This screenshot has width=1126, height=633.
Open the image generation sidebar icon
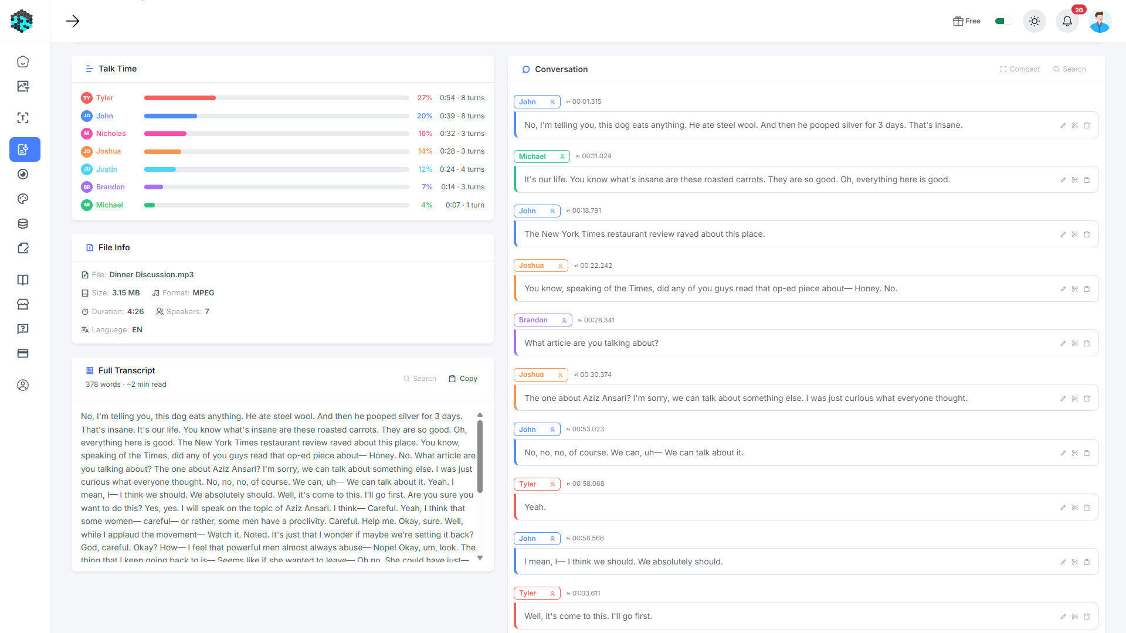point(23,86)
